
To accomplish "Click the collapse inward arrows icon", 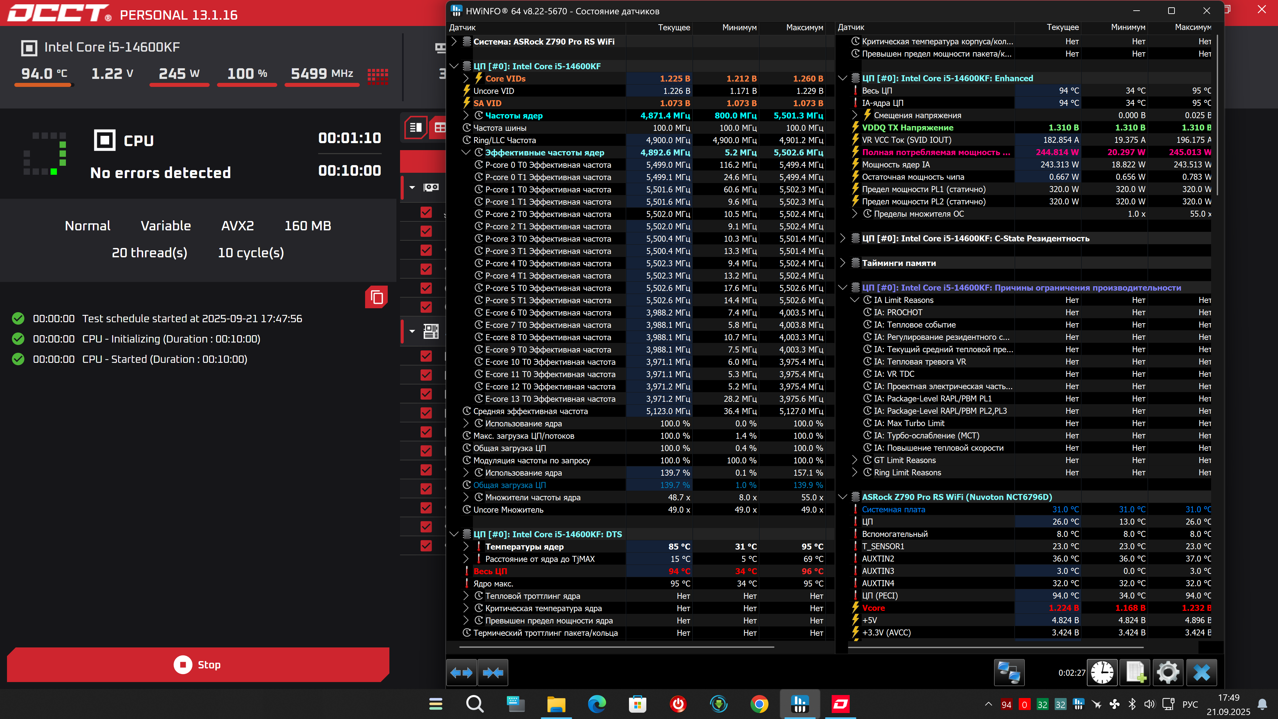I will [493, 673].
